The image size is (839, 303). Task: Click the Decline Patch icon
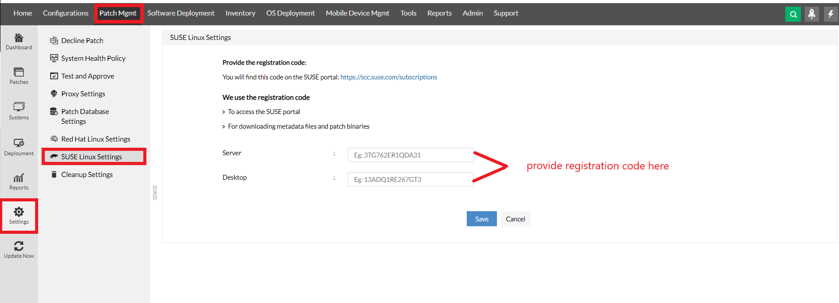coord(54,40)
